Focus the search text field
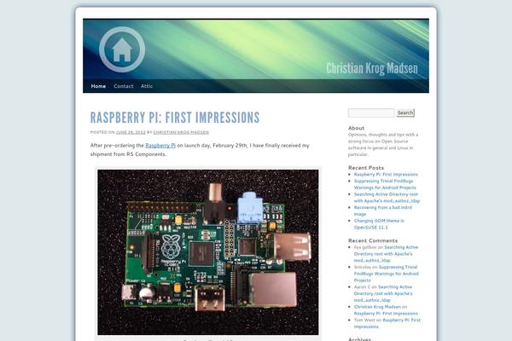Screen dimensions: 512x341 click(371, 113)
